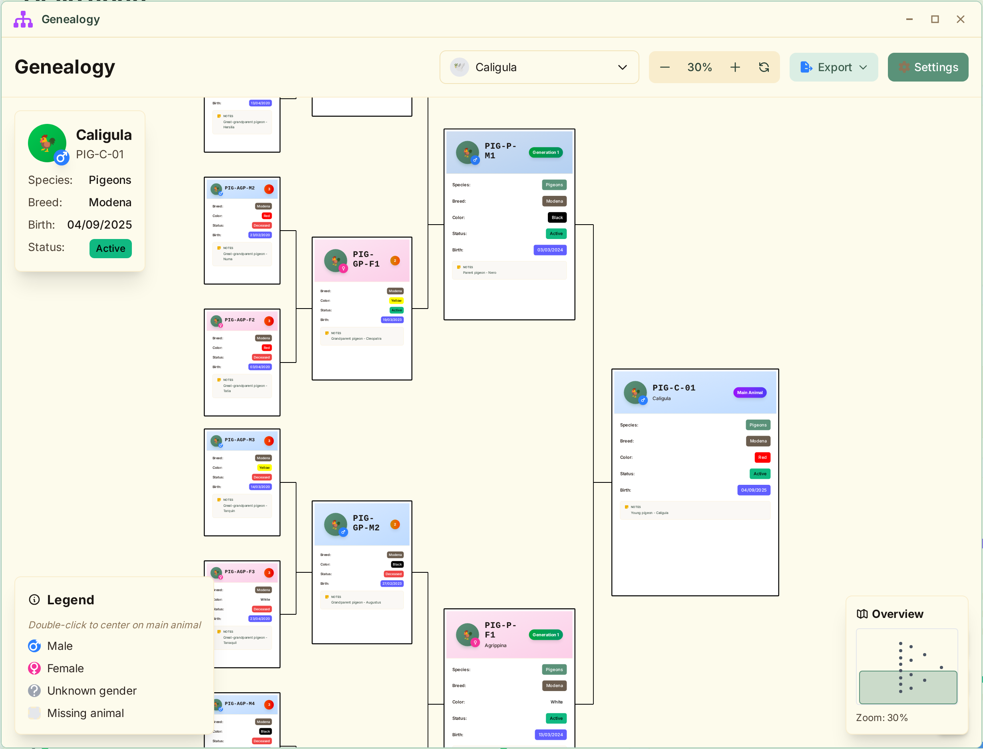Click the unknown gender icon in the Legend

click(34, 691)
